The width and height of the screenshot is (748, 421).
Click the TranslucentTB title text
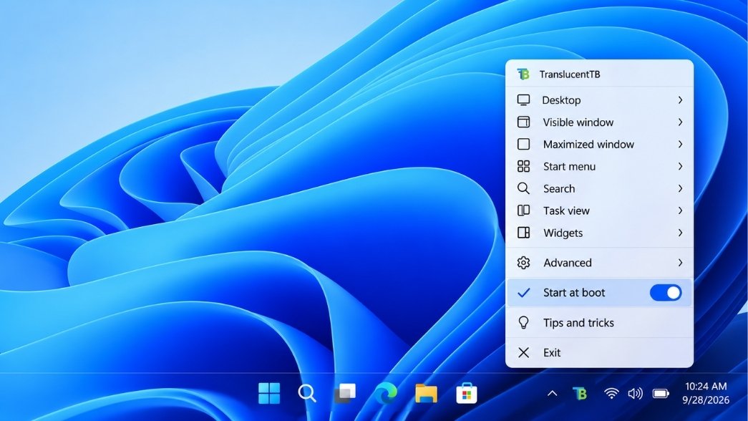click(x=570, y=74)
